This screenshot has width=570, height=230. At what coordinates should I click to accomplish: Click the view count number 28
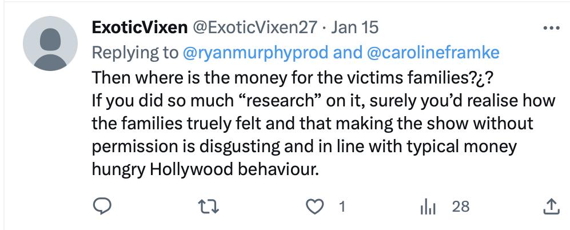[460, 207]
